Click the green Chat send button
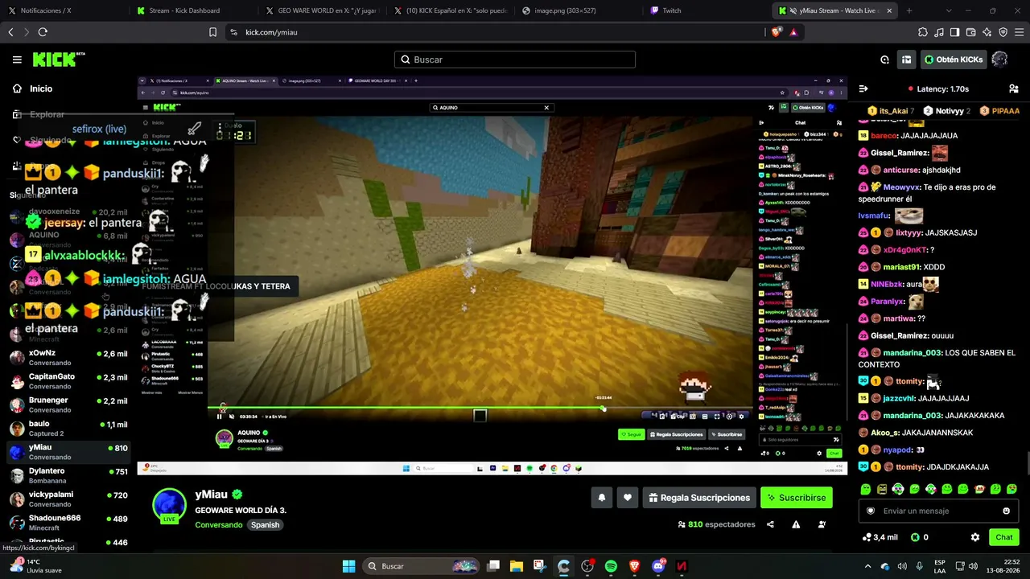The height and width of the screenshot is (579, 1030). [1004, 537]
